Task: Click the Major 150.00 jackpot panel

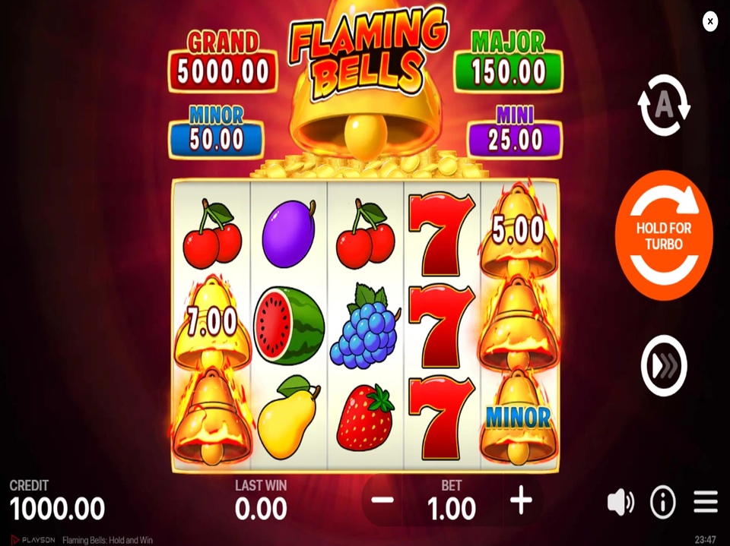Action: coord(509,62)
